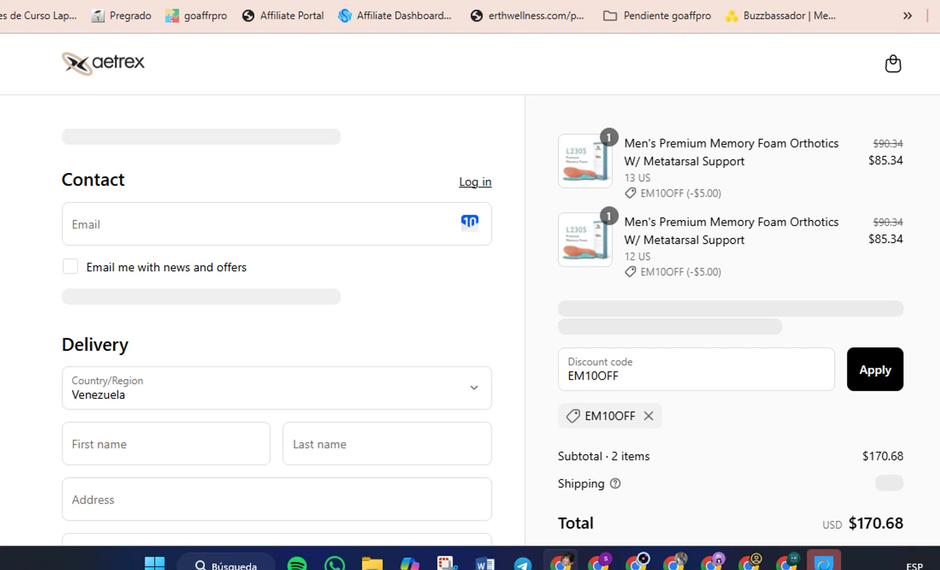The height and width of the screenshot is (570, 940).
Task: Focus the Address field
Action: pyautogui.click(x=277, y=499)
